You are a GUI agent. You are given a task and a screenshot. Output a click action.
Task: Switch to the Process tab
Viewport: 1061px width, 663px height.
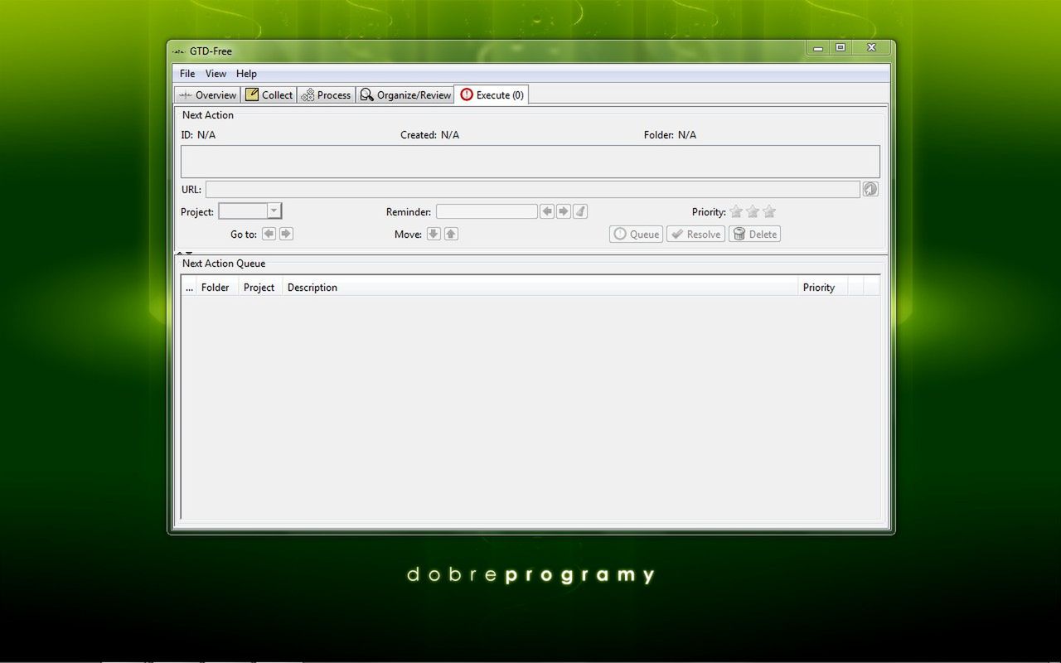326,95
